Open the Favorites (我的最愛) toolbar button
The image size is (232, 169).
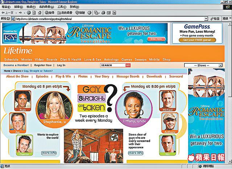65,13
